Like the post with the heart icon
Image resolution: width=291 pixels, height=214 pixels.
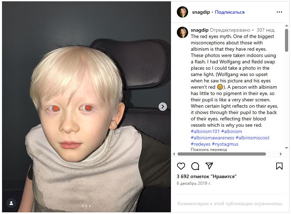tap(181, 166)
